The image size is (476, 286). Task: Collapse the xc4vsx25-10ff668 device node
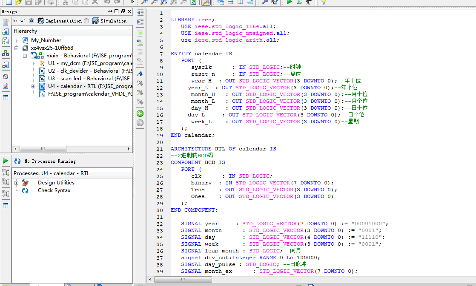click(x=17, y=48)
